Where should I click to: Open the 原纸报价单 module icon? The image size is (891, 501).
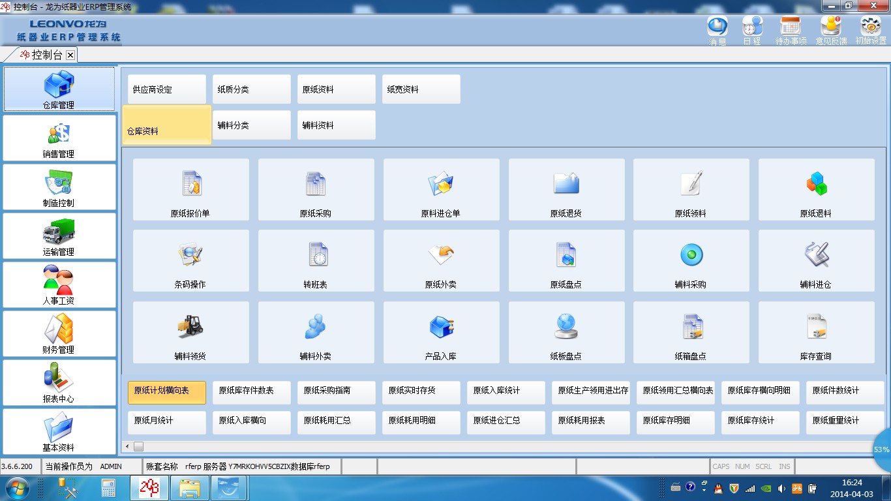click(190, 185)
